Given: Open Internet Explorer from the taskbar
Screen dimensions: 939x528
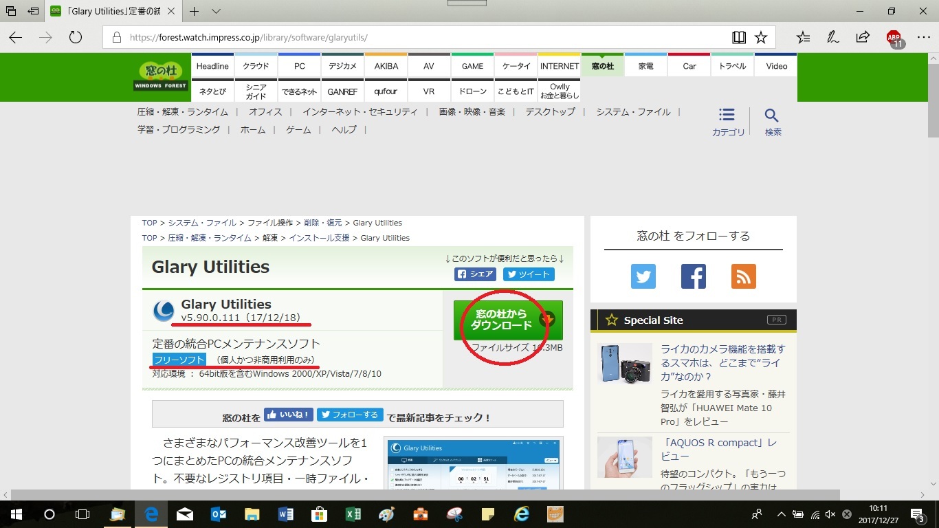Looking at the screenshot, I should pos(522,514).
